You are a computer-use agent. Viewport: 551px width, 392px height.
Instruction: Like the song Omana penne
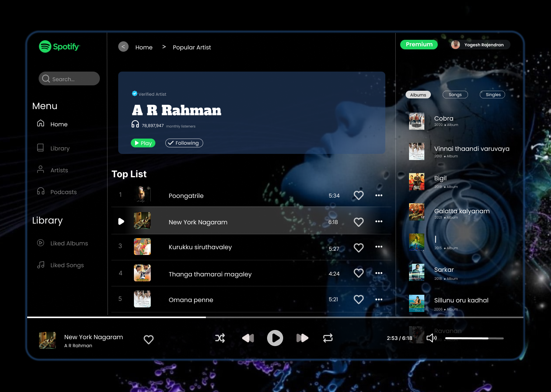(359, 299)
